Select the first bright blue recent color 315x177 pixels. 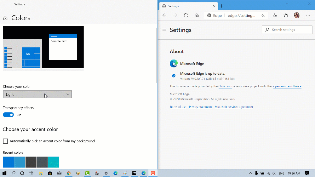pos(8,162)
